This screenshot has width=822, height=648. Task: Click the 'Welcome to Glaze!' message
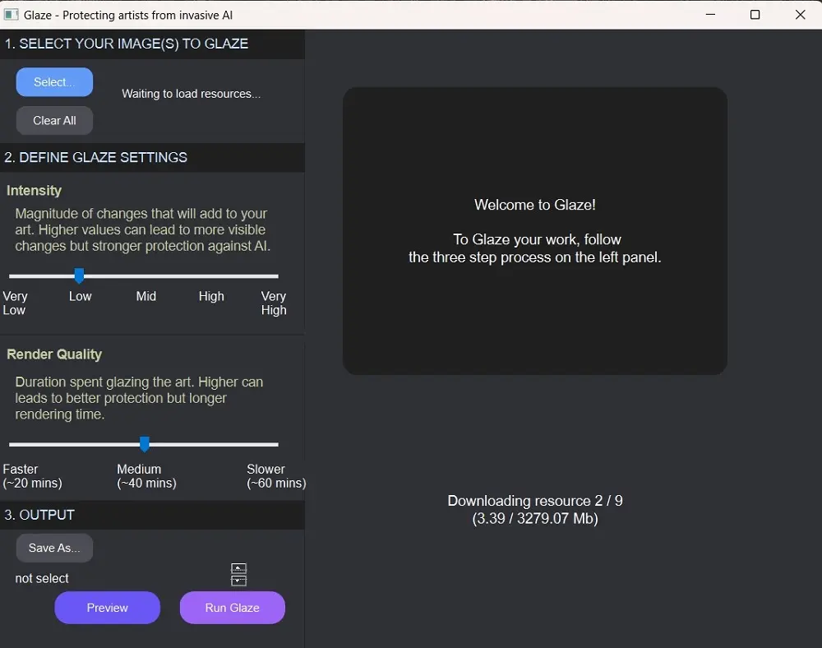[535, 205]
